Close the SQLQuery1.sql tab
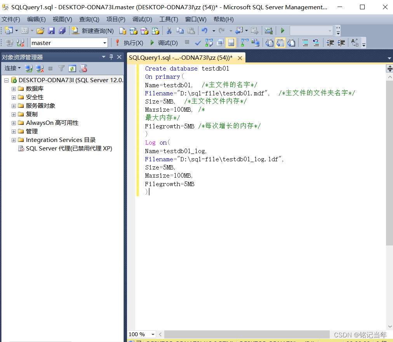 coord(240,58)
